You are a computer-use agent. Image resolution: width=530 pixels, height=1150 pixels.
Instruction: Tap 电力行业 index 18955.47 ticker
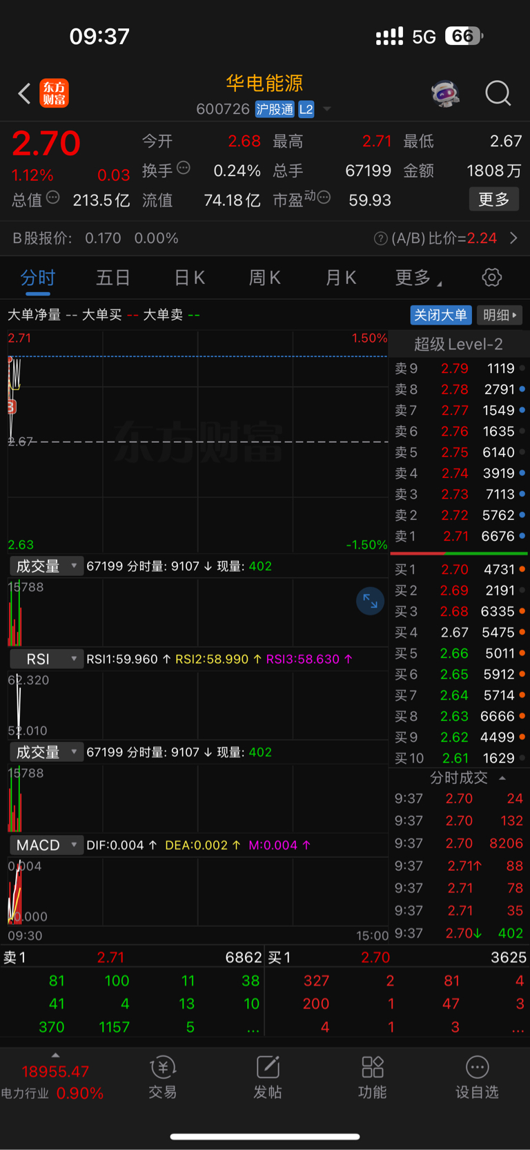pos(52,1082)
